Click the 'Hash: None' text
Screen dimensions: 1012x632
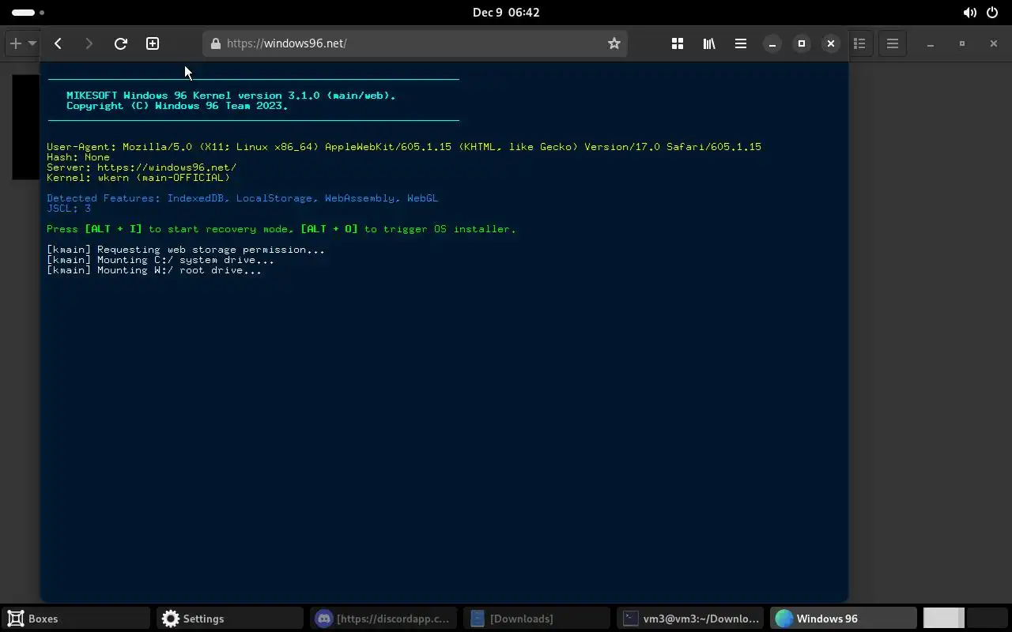(78, 157)
